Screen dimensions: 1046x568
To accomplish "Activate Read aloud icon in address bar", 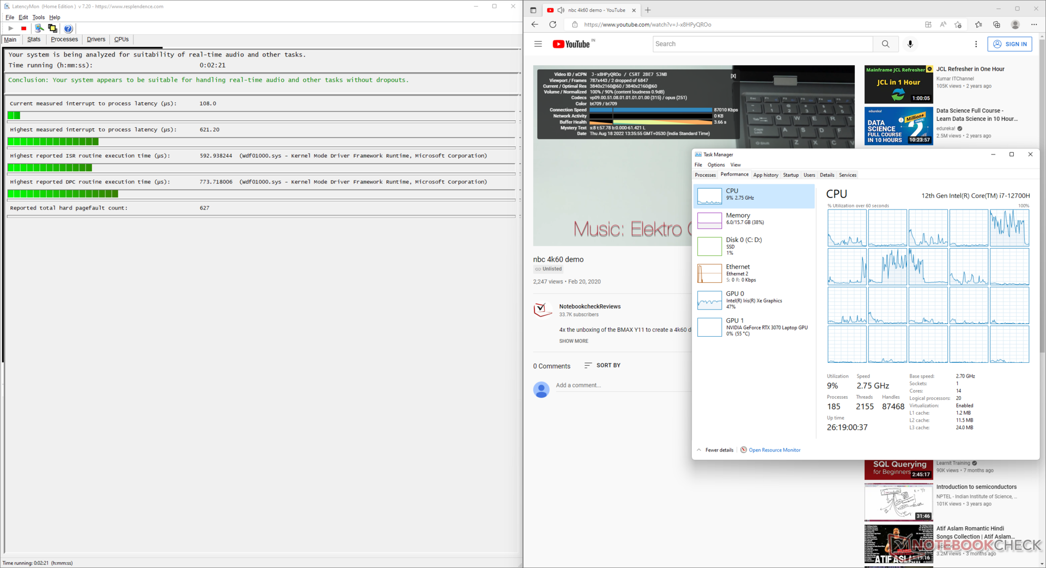I will [943, 24].
